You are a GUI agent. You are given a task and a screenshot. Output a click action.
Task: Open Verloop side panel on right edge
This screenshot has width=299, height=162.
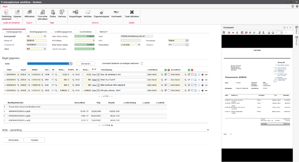(297, 40)
